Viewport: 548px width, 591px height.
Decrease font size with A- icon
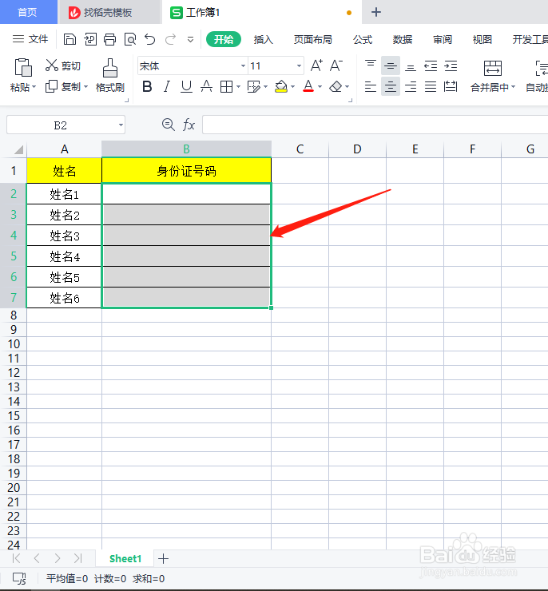pyautogui.click(x=336, y=65)
